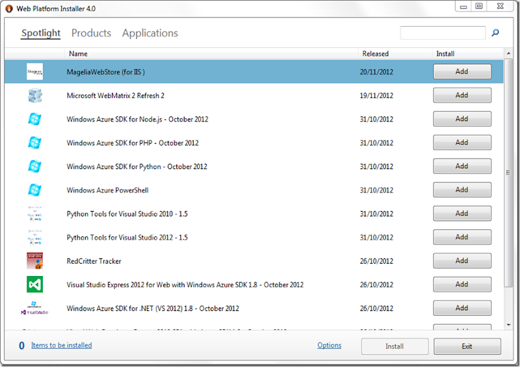The width and height of the screenshot is (520, 367).
Task: Add Windows Azure SDK for Node.js
Action: 462,119
